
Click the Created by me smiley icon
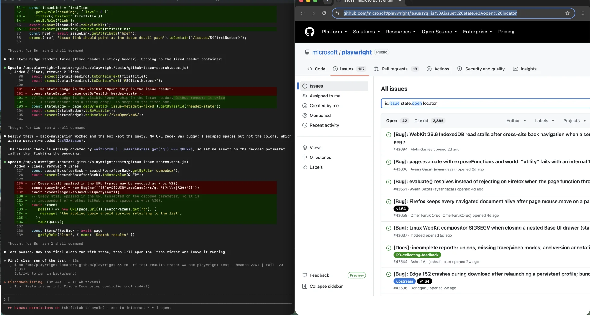[305, 105]
